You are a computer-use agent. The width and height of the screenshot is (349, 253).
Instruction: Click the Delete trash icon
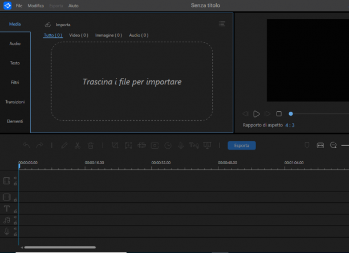pos(91,145)
